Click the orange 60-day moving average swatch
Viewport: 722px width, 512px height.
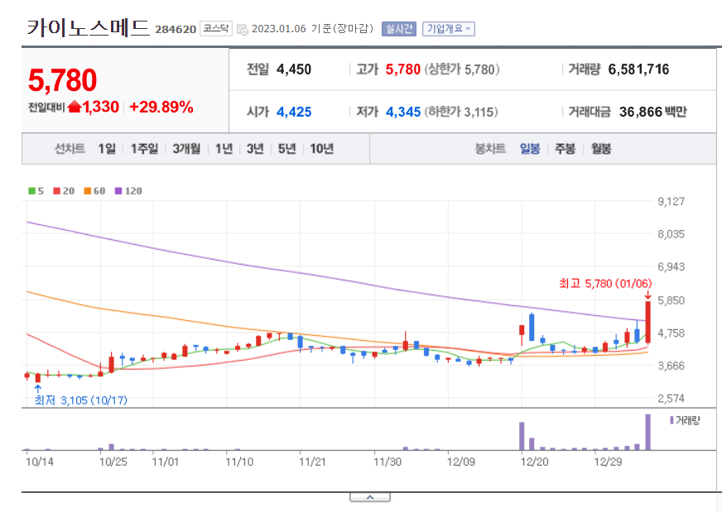(x=88, y=191)
